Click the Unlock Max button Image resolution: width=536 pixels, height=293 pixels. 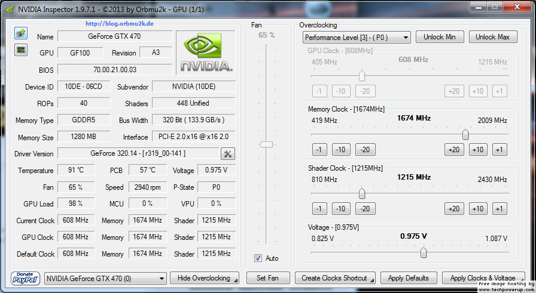pos(492,37)
